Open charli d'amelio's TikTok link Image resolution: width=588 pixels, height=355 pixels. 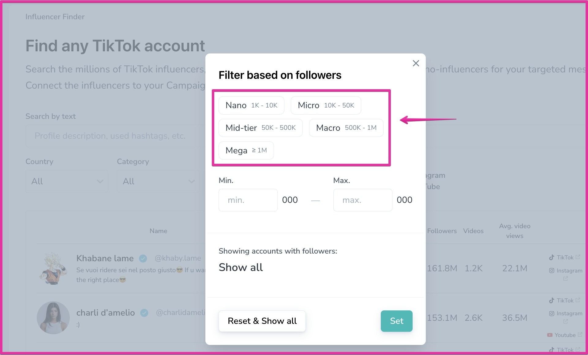pyautogui.click(x=565, y=301)
